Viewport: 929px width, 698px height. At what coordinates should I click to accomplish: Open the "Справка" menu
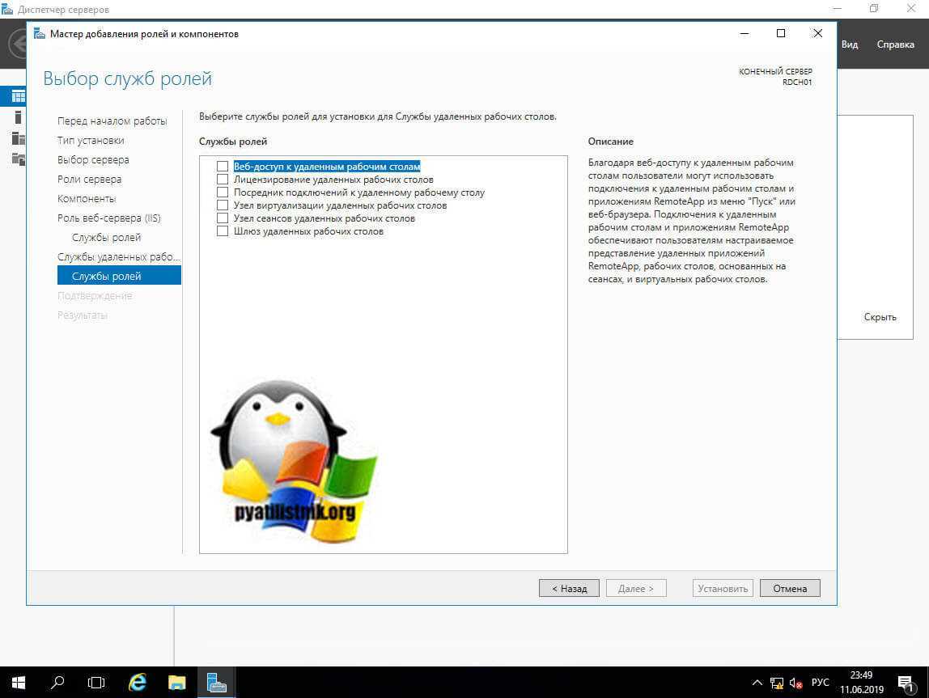click(895, 44)
